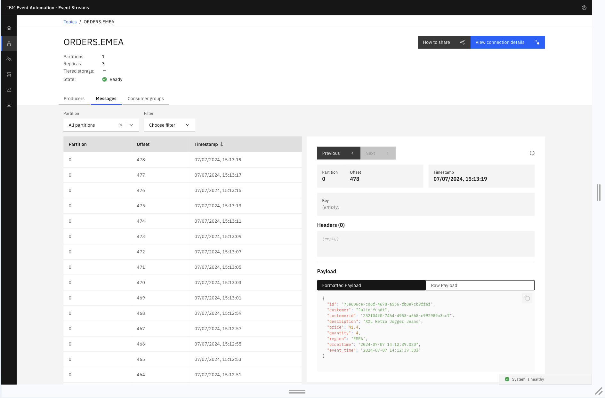The width and height of the screenshot is (605, 398).
Task: Select message row with offset 478
Action: (182, 160)
